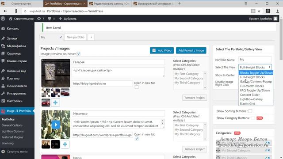Image resolution: width=283 pixels, height=159 pixels.
Task: Select My Third Category for Nespresso
Action: 187,134
